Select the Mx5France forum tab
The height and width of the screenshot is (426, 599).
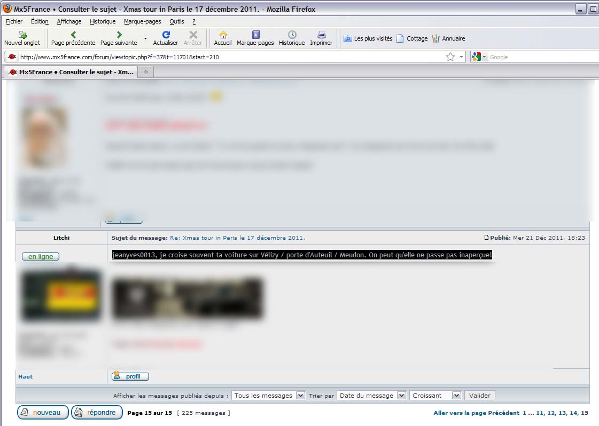(71, 72)
